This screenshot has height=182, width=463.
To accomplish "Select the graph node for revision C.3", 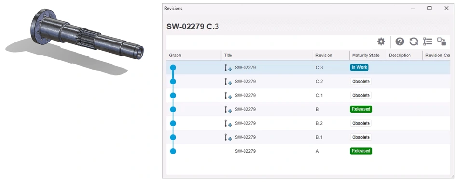I will [x=173, y=68].
